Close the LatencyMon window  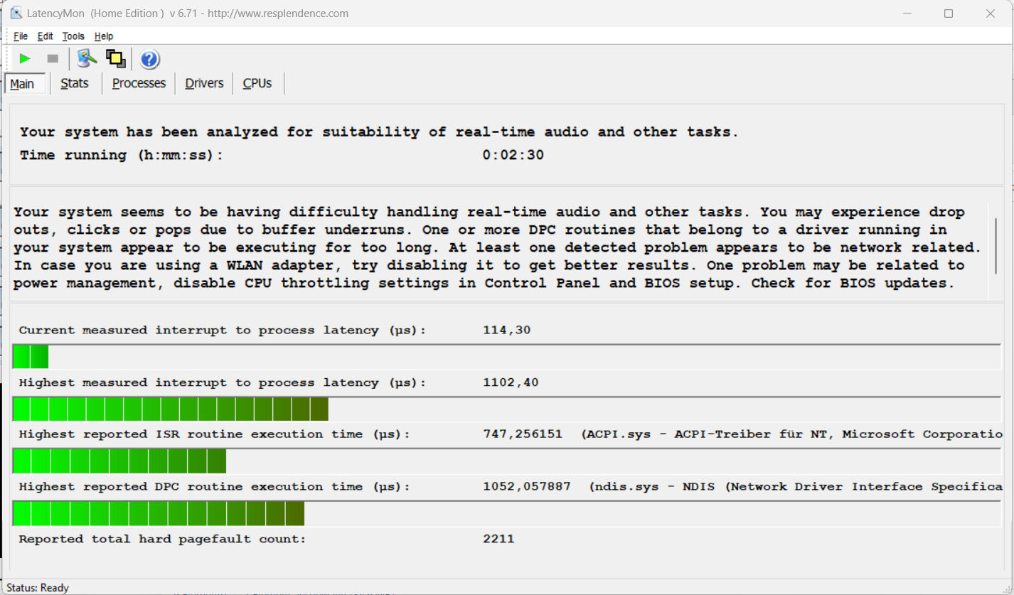coord(991,14)
